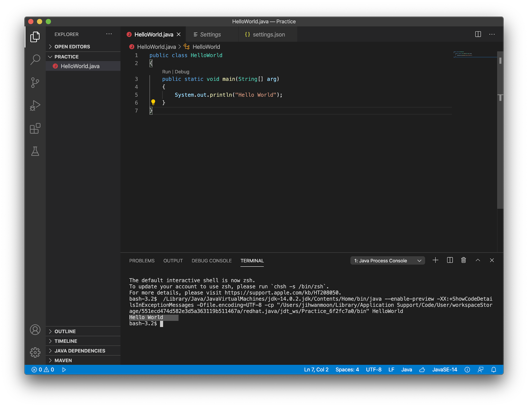Click the lightbulb quick fix on line 6

pyautogui.click(x=153, y=102)
